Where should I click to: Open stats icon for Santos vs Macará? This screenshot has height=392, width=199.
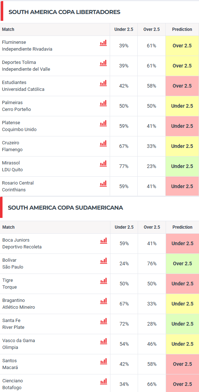(104, 361)
